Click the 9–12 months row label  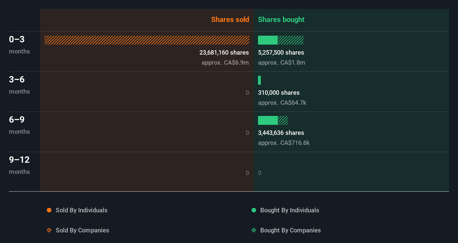point(19,165)
